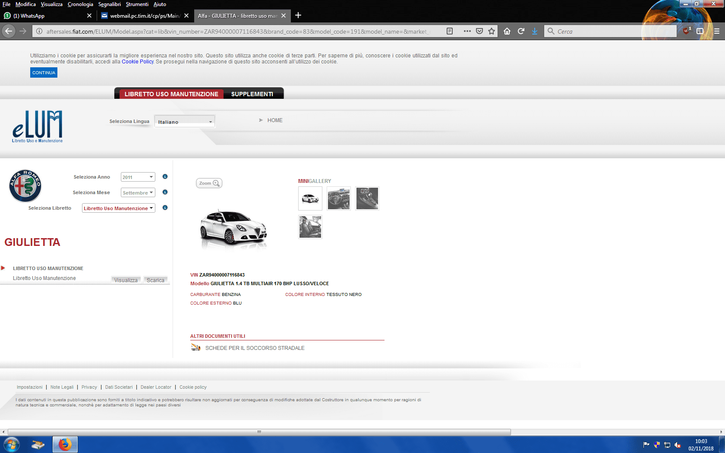This screenshot has height=453, width=725.
Task: Expand the Italiano language dropdown
Action: [185, 122]
